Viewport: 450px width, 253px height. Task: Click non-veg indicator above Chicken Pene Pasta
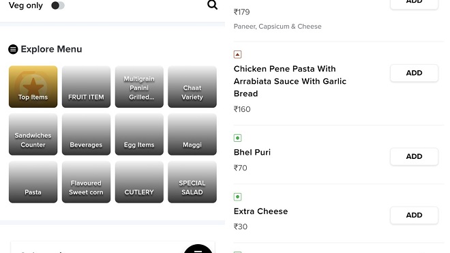237,55
